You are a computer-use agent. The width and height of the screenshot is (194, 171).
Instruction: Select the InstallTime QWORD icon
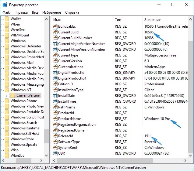pyautogui.click(x=55, y=101)
